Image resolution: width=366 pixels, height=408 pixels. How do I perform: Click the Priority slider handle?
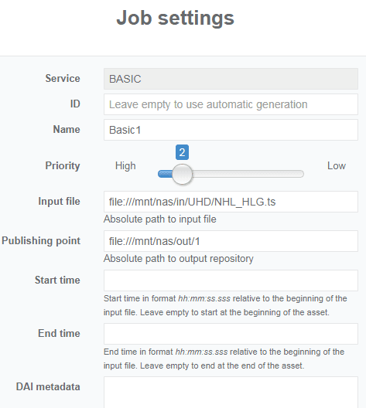tap(182, 174)
